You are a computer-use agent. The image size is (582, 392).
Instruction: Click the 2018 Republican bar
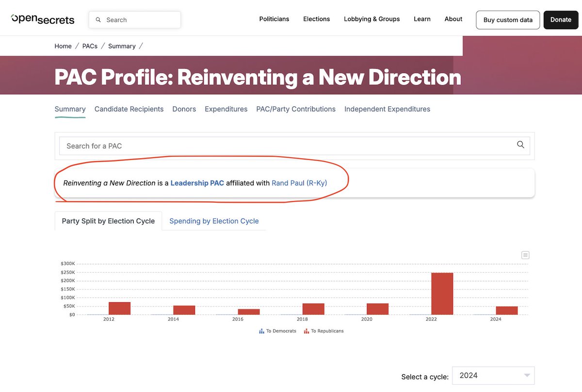coord(313,309)
